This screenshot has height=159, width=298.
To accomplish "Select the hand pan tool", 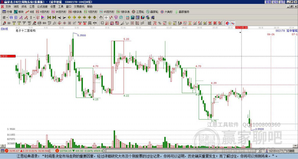I will tap(101, 17).
